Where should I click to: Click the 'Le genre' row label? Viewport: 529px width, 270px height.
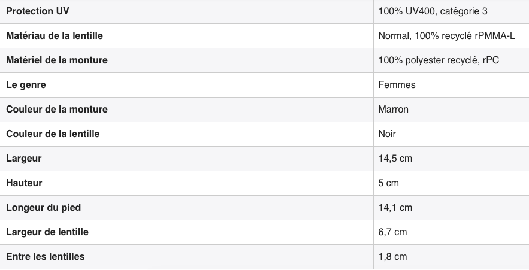(x=26, y=85)
